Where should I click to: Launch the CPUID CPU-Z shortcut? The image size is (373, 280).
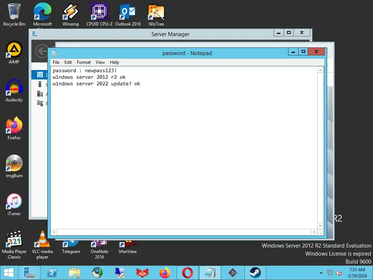click(99, 14)
